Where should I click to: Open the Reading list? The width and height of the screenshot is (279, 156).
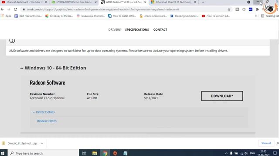[270, 16]
